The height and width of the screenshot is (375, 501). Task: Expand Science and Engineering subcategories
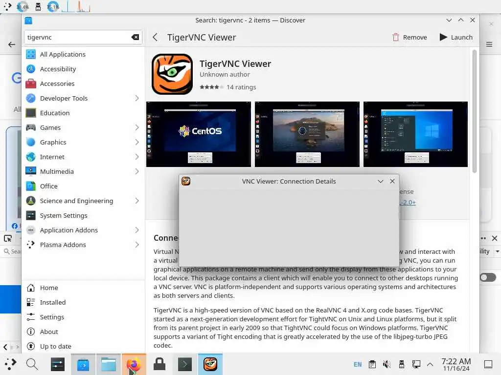click(137, 201)
